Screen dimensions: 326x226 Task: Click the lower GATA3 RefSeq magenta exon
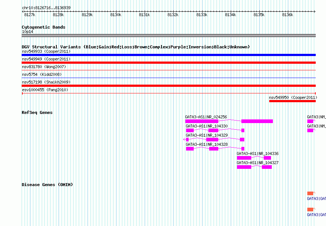point(310,130)
